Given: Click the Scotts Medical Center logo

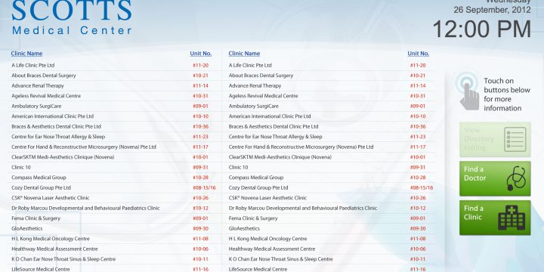Looking at the screenshot, I should pos(72,17).
